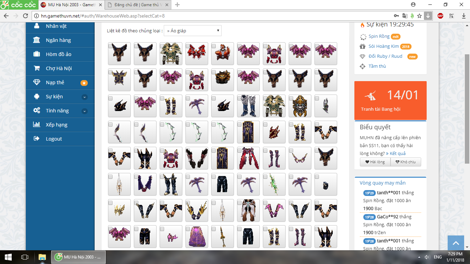Viewport: 470px width, 264px height.
Task: Click the Logout exit arrow icon
Action: tap(36, 139)
